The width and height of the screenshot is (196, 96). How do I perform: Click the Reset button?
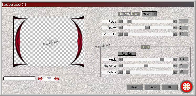(x=135, y=87)
